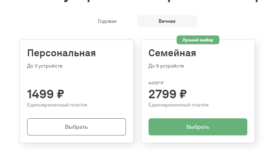Click the До 9 устройств text
This screenshot has width=269, height=150.
click(x=166, y=66)
